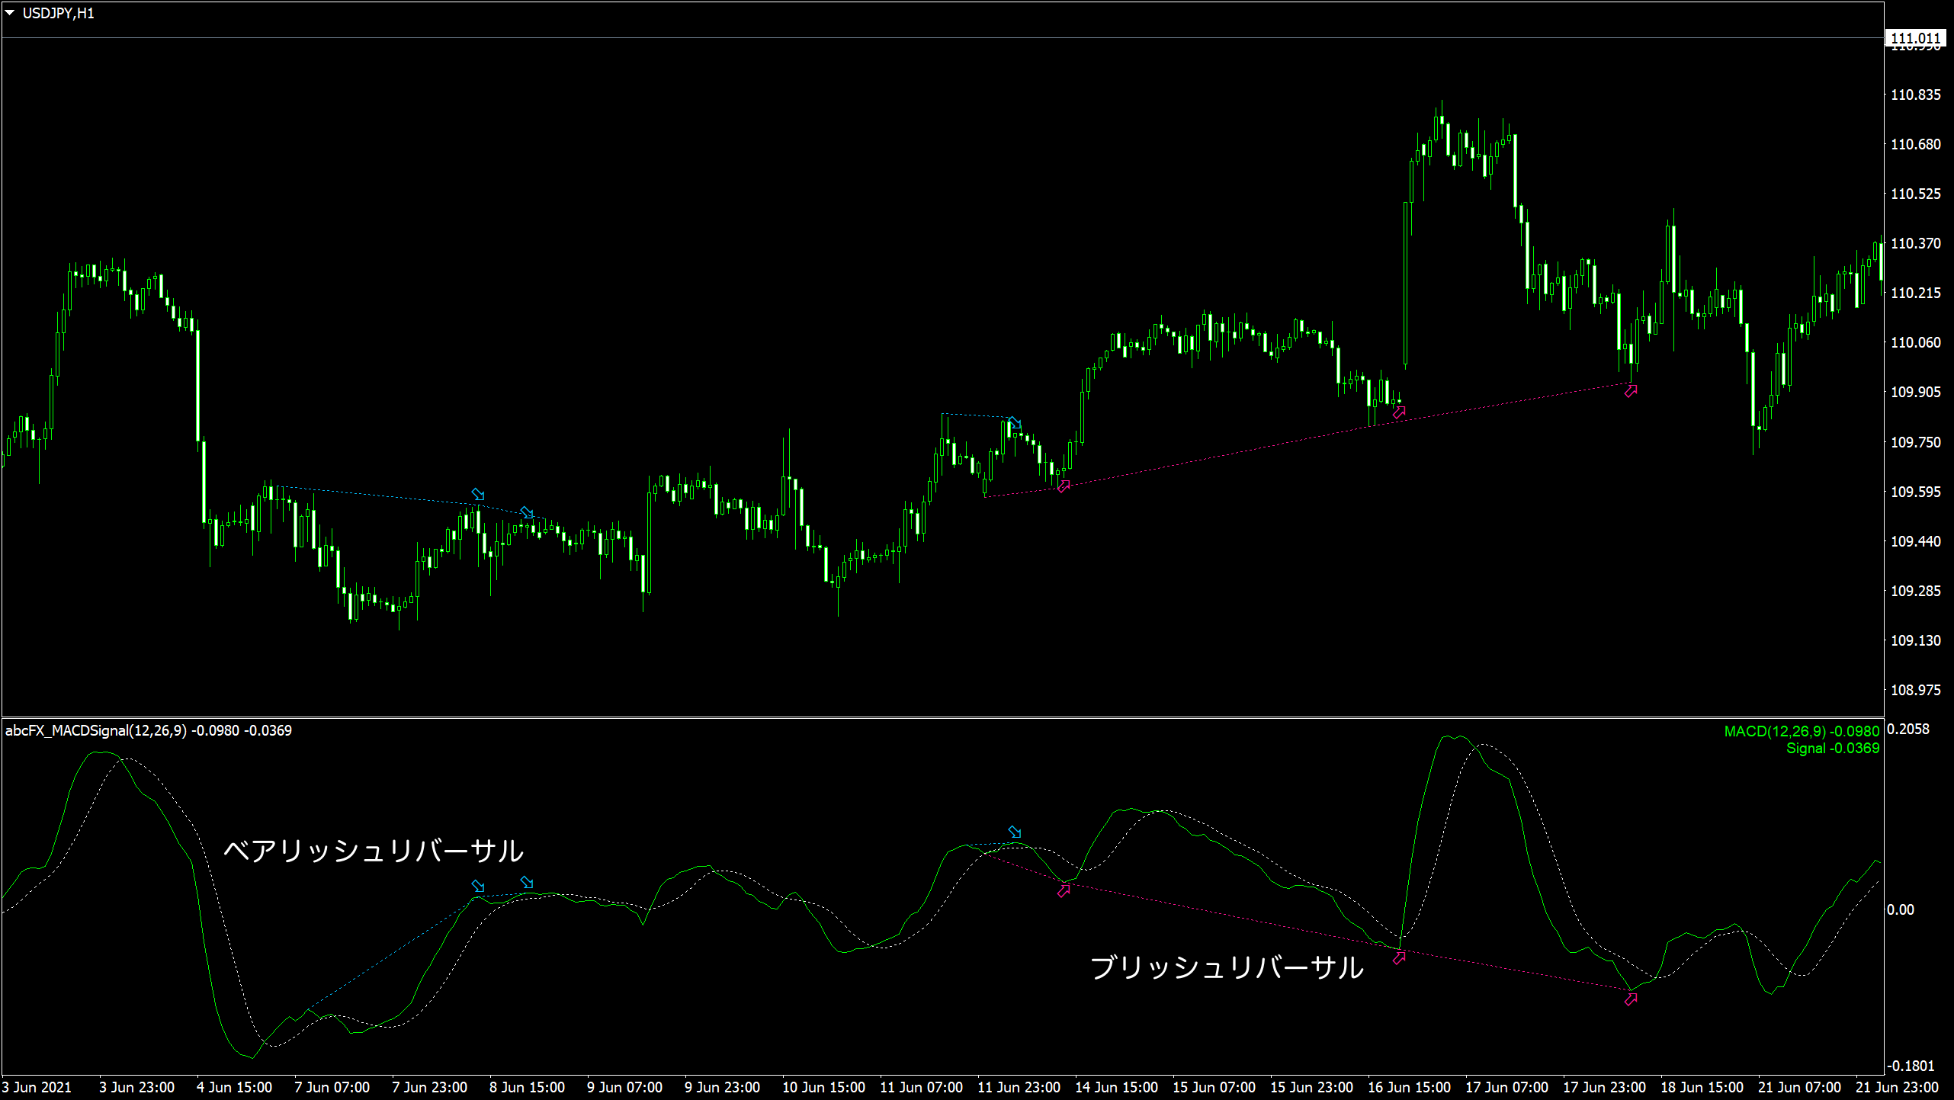Click the green Signal -0.0369 label
Image resolution: width=1954 pixels, height=1100 pixels.
click(1833, 748)
